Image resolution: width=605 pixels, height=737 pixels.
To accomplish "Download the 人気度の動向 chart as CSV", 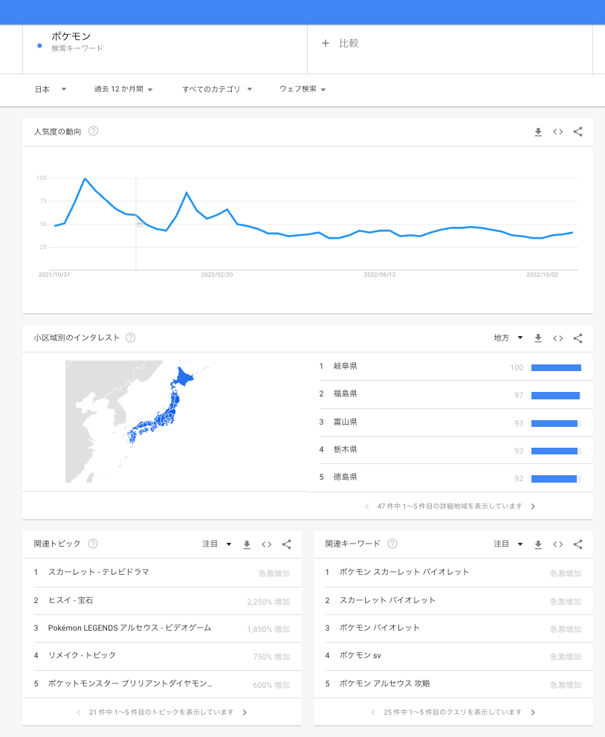I will (538, 132).
